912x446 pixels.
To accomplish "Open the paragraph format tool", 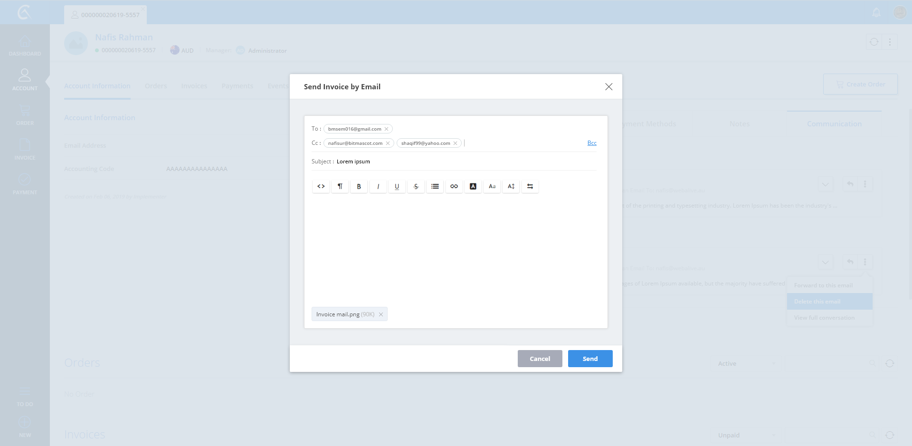I will click(340, 186).
